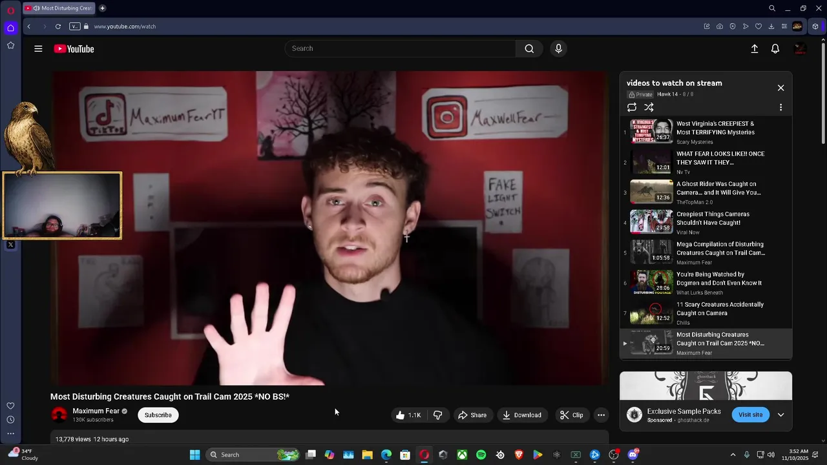Select Mega Compilation of Disturbing Creatures video
Screen dimensions: 827x465
tap(706, 253)
